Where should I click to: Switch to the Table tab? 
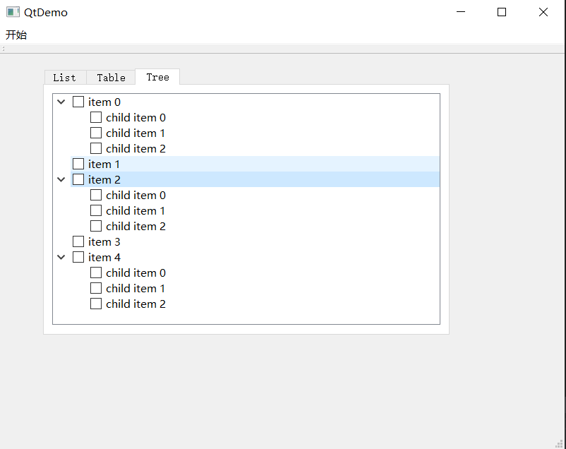tap(111, 78)
